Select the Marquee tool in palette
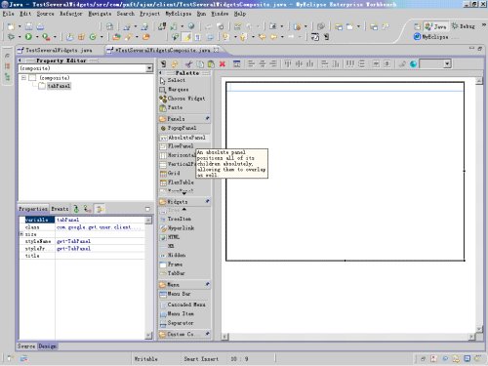Screen dimensions: 488x366 [175, 89]
